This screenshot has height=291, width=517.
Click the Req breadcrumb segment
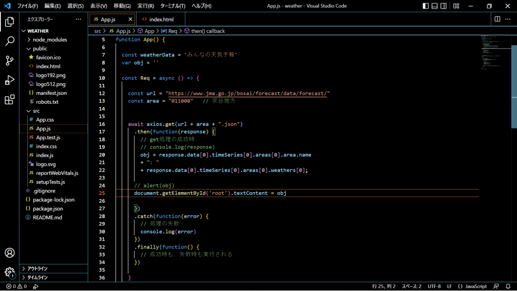point(169,31)
